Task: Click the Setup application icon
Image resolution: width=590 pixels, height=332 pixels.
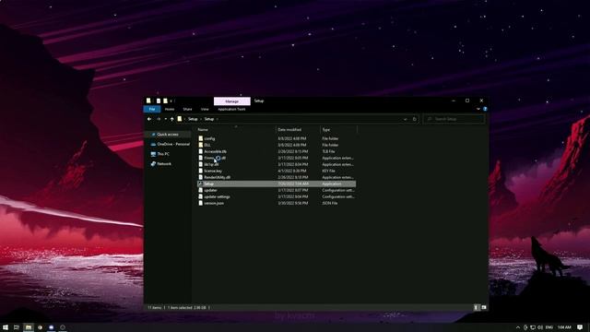Action: [201, 184]
